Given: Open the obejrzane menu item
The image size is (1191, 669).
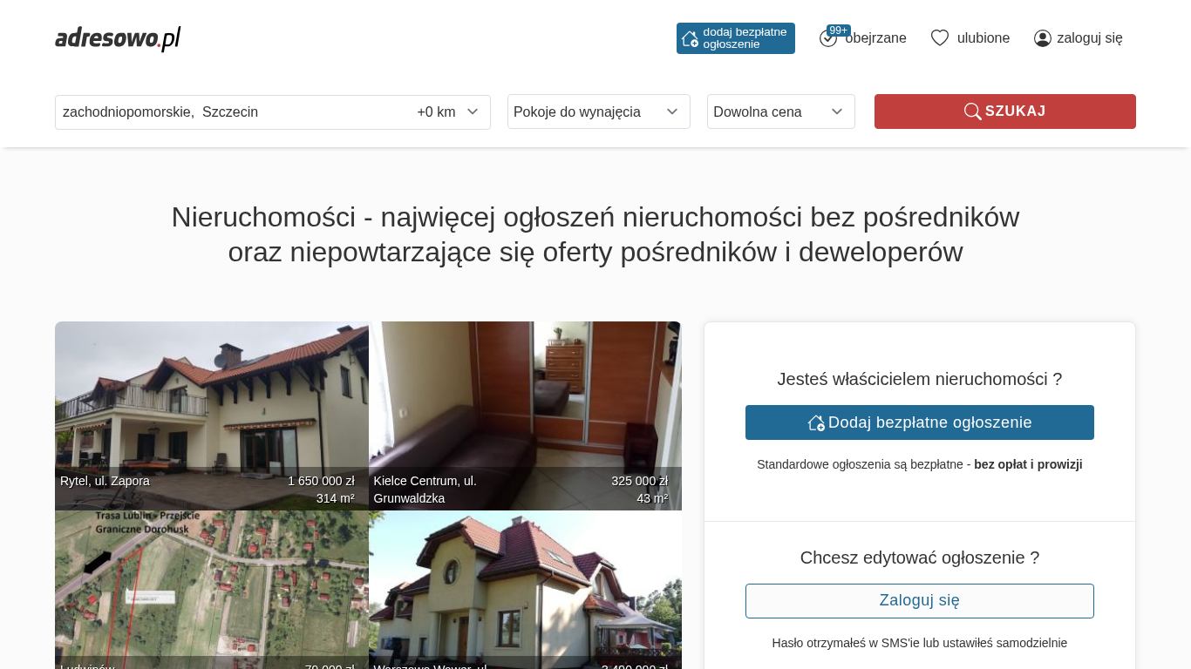Looking at the screenshot, I should [x=875, y=38].
